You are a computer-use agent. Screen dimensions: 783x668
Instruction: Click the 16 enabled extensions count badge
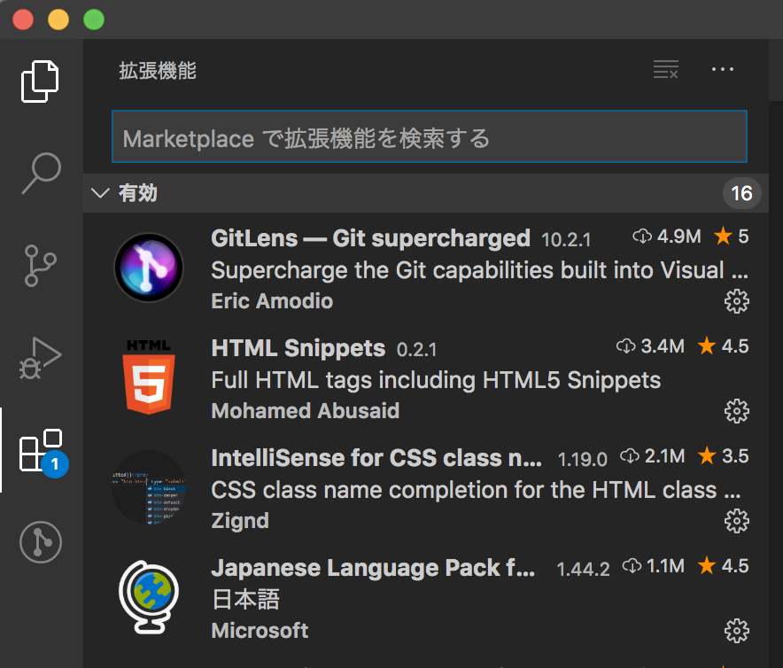[x=741, y=193]
